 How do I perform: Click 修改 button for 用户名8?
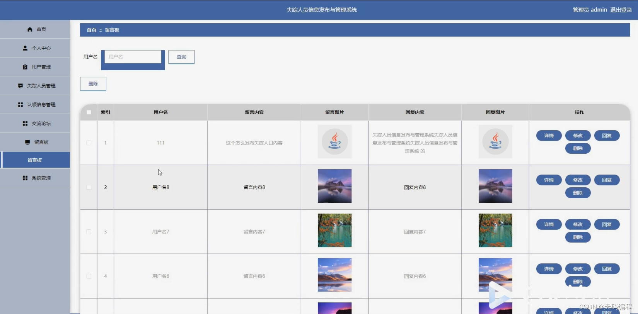tap(578, 180)
